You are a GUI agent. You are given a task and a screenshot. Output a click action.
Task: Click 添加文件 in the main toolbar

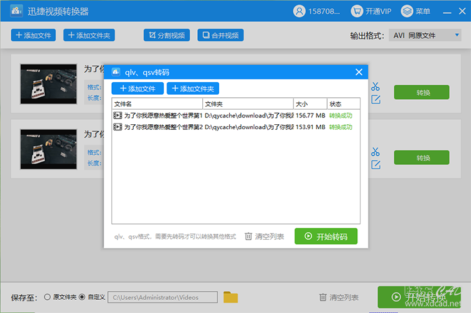[33, 35]
